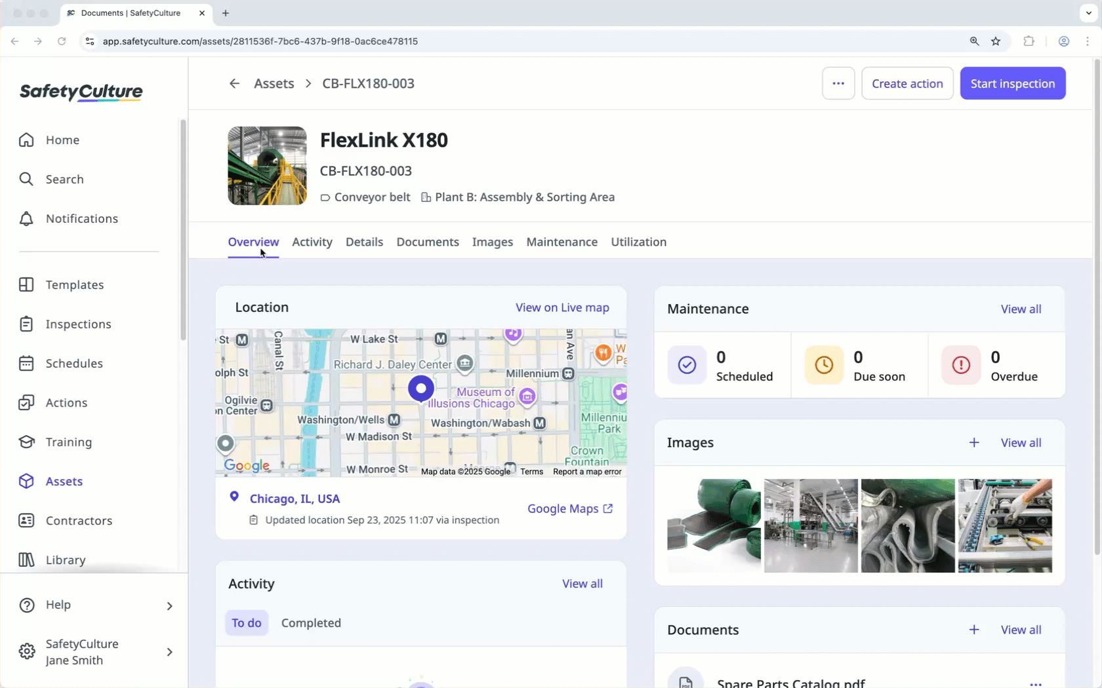This screenshot has width=1102, height=688.
Task: Expand the SafetyCulture Jane Smith account chevron
Action: click(169, 652)
